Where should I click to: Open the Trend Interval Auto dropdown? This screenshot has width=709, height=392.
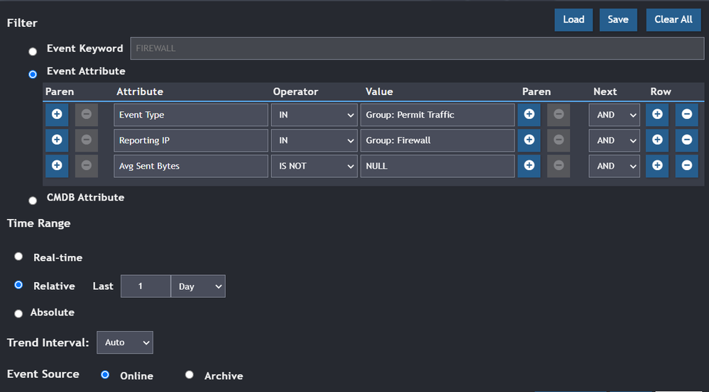(x=125, y=342)
